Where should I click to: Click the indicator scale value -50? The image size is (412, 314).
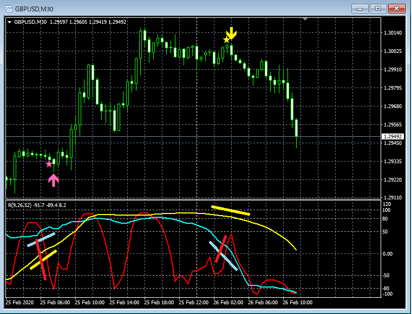click(386, 276)
